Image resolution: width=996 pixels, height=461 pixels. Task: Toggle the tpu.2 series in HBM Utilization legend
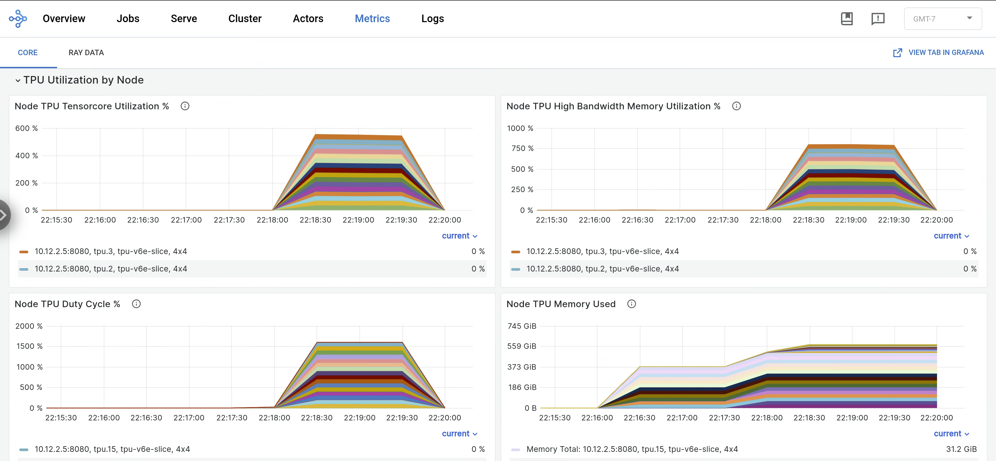[602, 268]
